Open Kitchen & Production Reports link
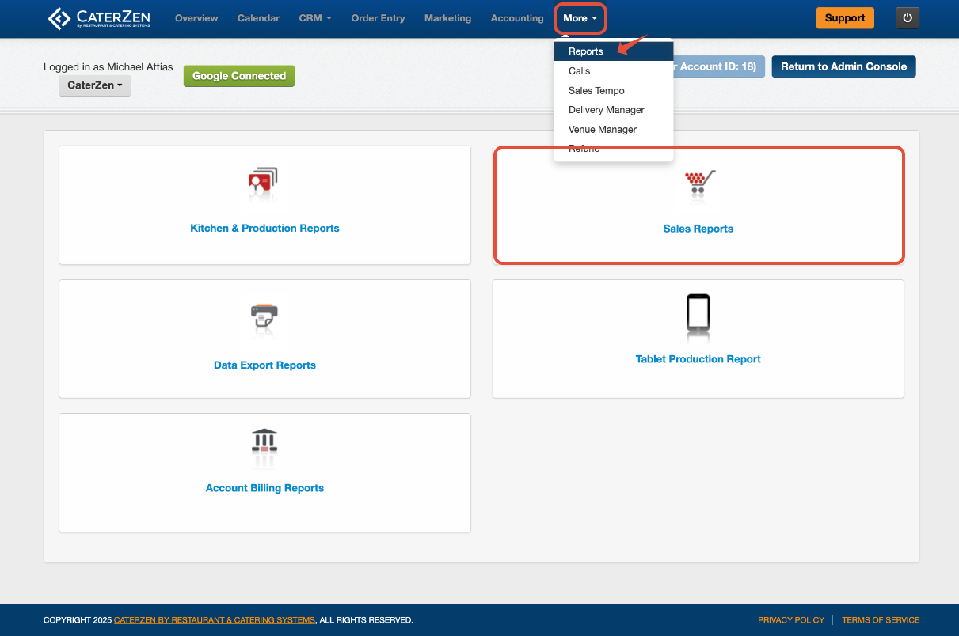This screenshot has height=636, width=959. (x=264, y=229)
